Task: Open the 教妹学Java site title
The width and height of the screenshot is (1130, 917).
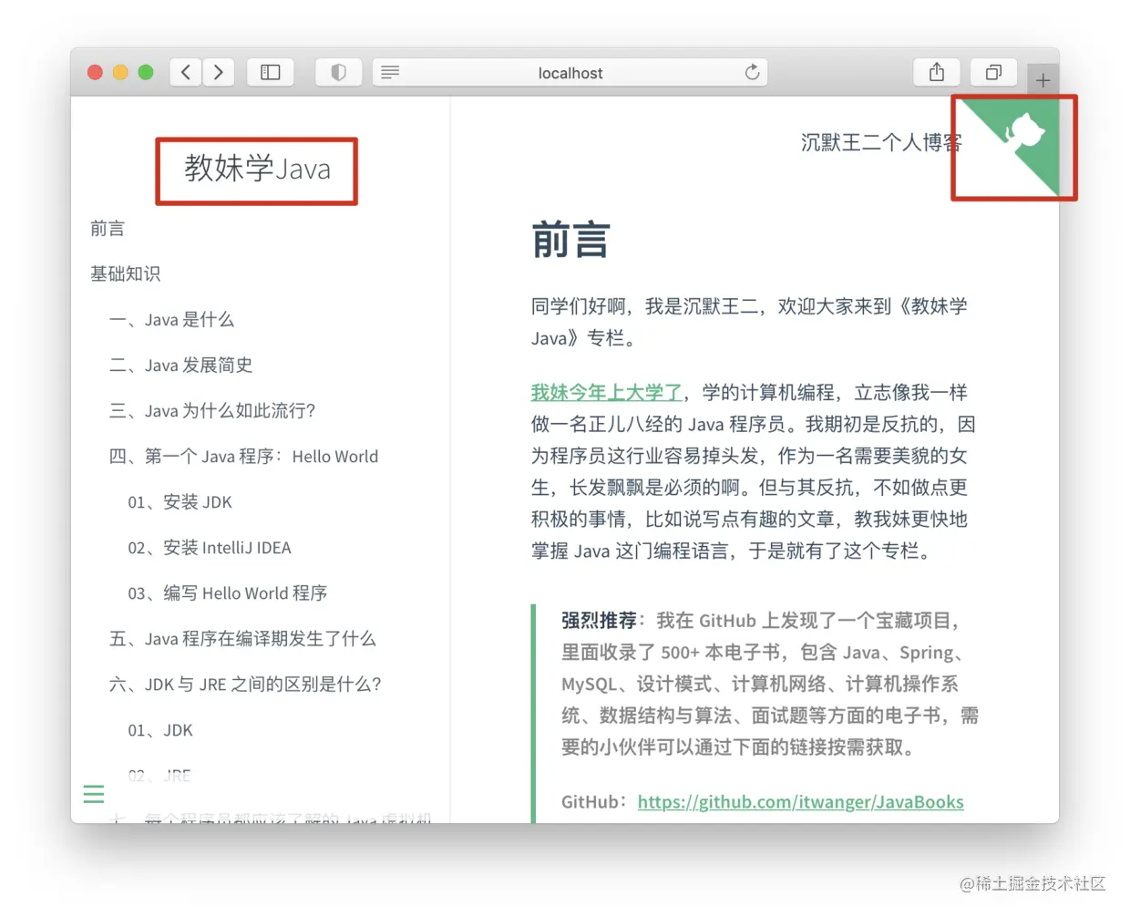Action: [257, 169]
